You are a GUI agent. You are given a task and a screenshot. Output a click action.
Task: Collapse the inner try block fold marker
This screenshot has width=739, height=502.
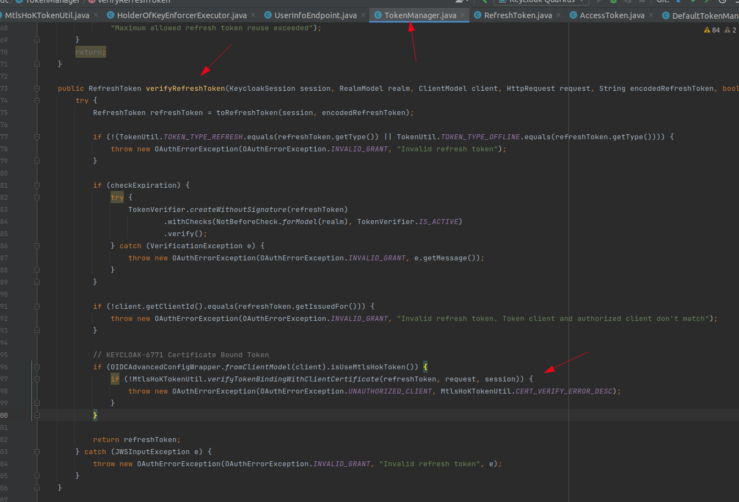(x=37, y=197)
